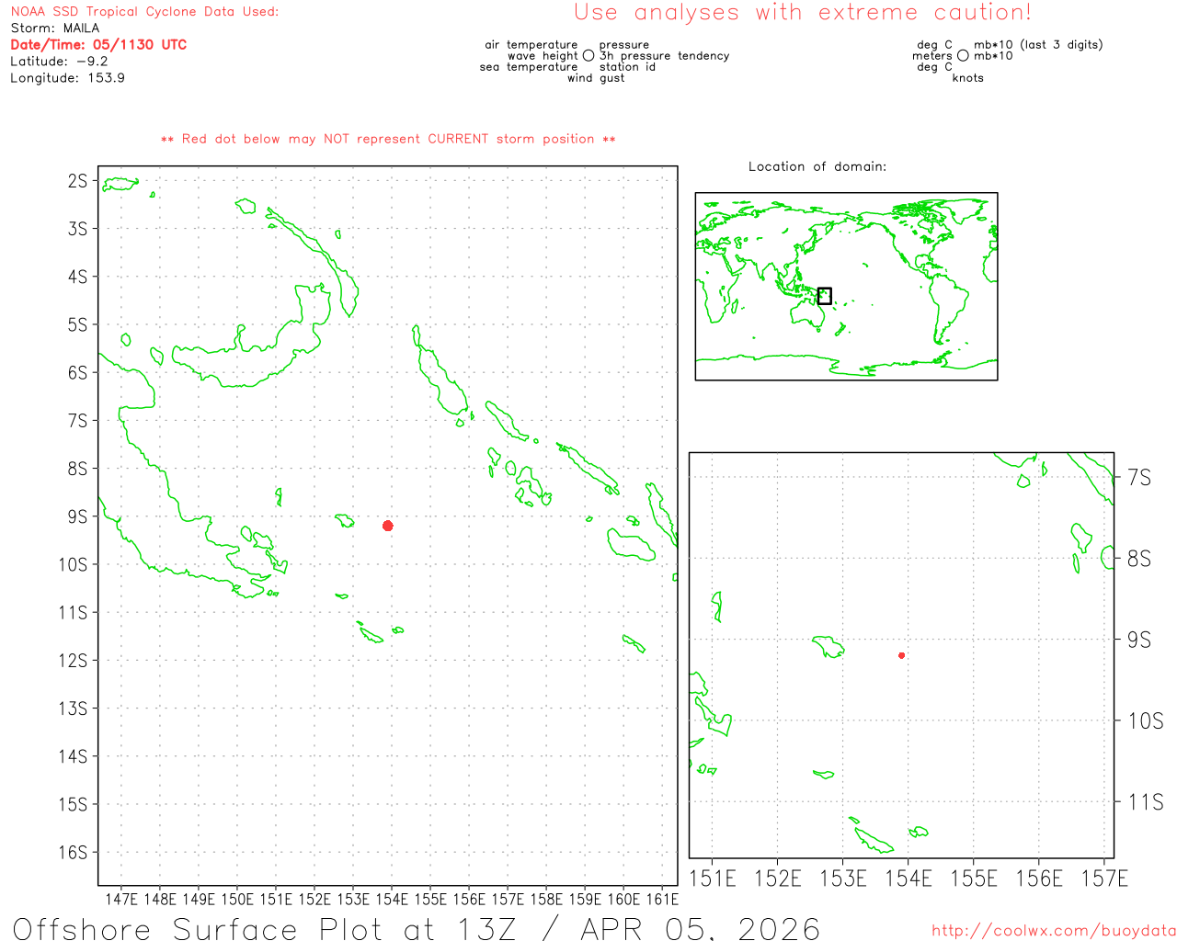Viewport: 1177px width, 941px height.
Task: Click the 155E label on the inset map
Action: tap(973, 879)
